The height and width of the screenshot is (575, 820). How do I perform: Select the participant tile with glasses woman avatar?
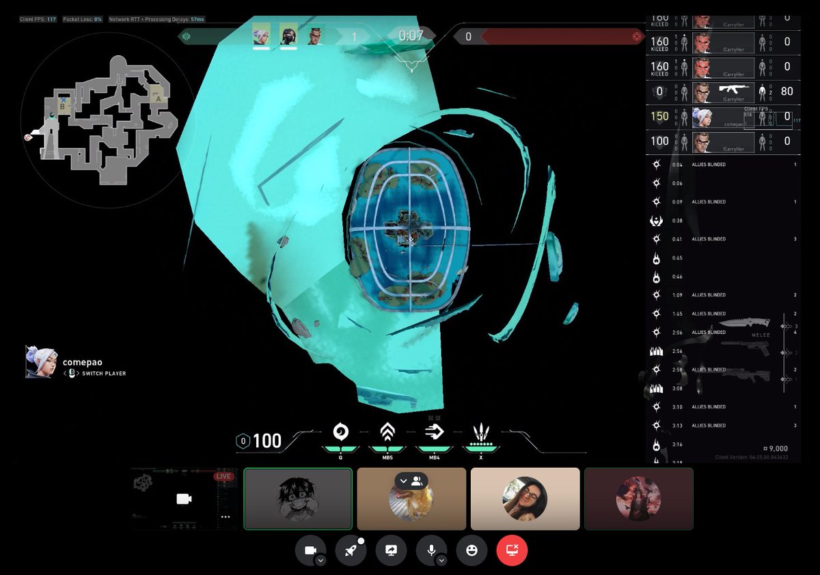pyautogui.click(x=525, y=499)
